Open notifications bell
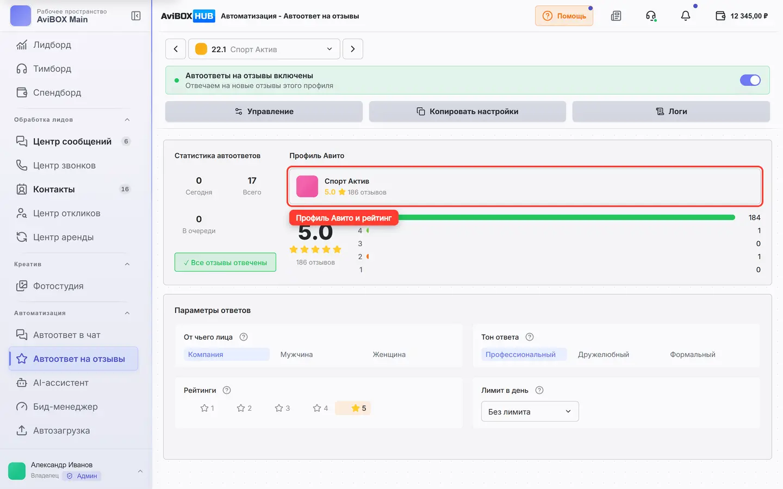This screenshot has width=783, height=489. tap(686, 16)
